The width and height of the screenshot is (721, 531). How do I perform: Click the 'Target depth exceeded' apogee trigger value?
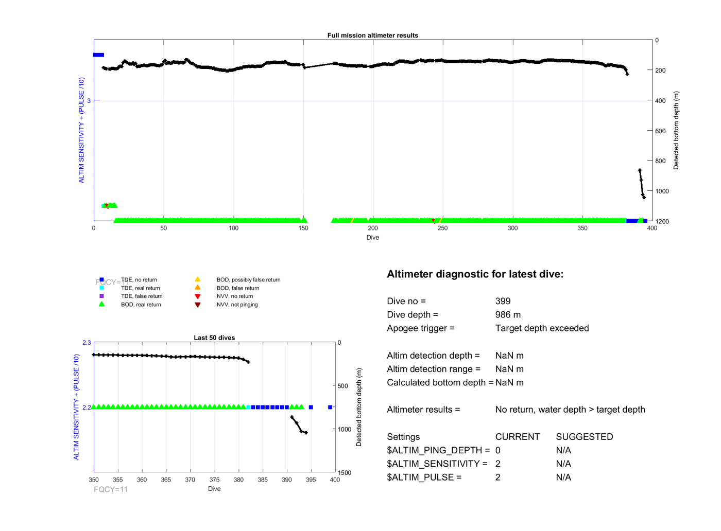(542, 328)
